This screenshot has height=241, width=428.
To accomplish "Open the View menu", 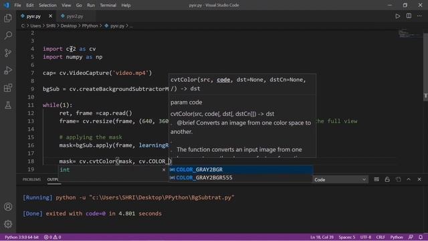I will [66, 5].
